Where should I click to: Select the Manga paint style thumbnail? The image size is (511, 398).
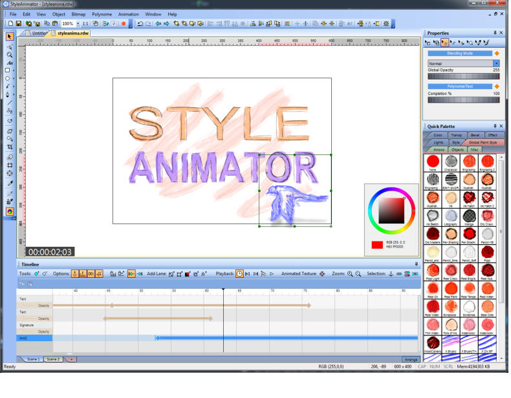470,217
